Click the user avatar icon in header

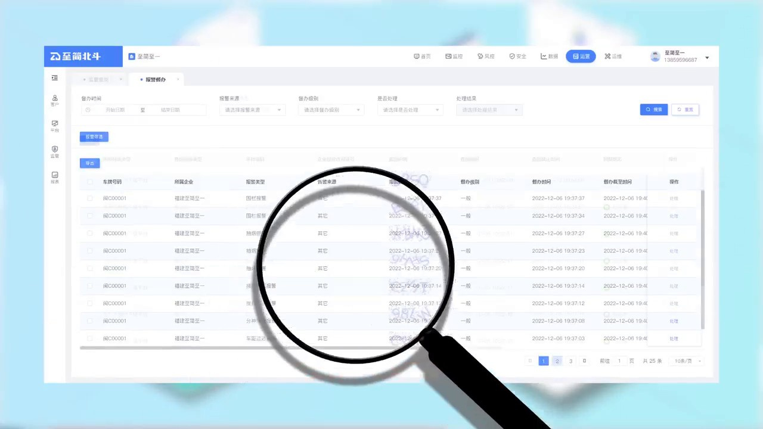[x=655, y=57]
